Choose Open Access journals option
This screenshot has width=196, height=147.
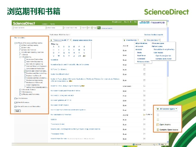click(163, 56)
